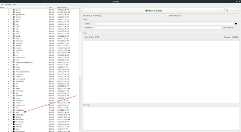Click the .minecraft folder icon
241x132 pixels.
[14, 41]
